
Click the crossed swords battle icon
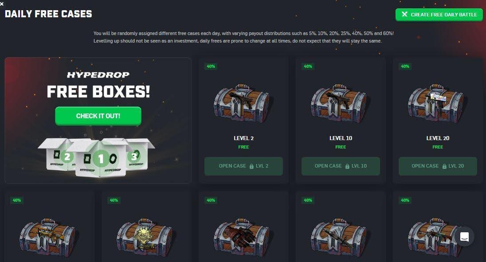pyautogui.click(x=404, y=14)
